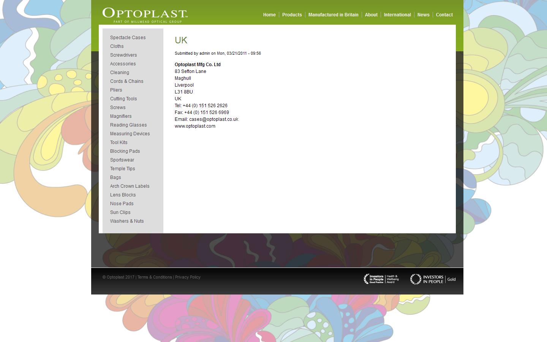547x342 pixels.
Task: Open Arch Crown Labels category
Action: pos(130,186)
